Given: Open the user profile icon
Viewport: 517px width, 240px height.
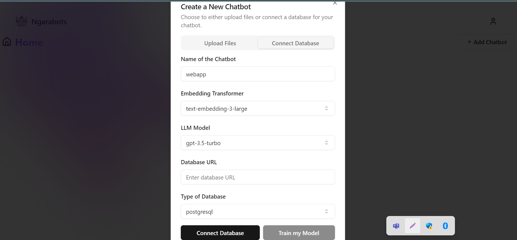Looking at the screenshot, I should pos(493,21).
